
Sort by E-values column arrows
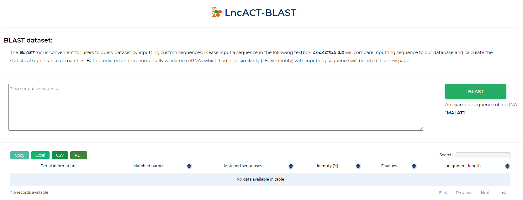pos(414,166)
